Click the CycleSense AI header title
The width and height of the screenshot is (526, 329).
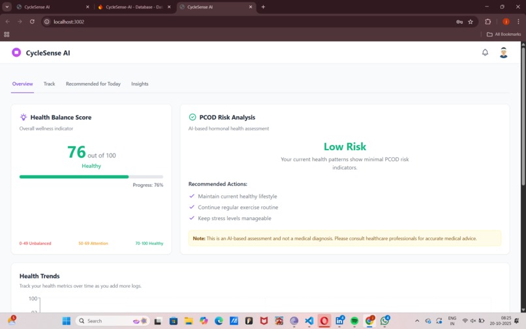[x=48, y=53]
